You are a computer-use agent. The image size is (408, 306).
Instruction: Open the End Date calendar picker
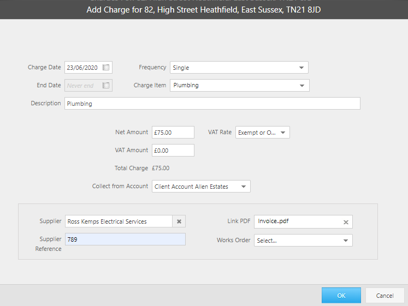[106, 86]
